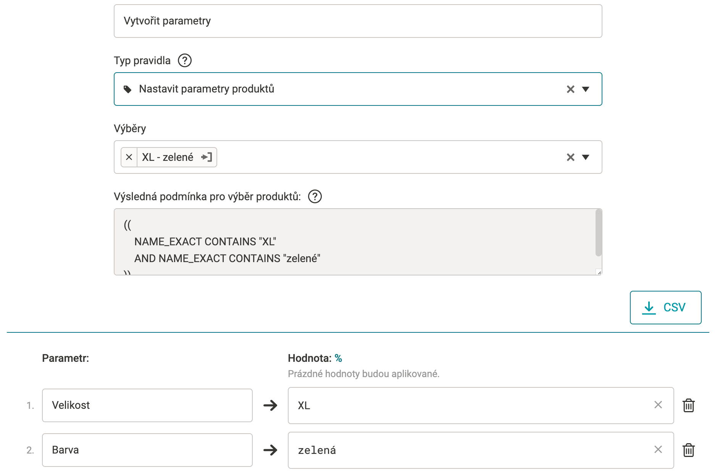
Task: Clear the XL value field
Action: tap(658, 405)
